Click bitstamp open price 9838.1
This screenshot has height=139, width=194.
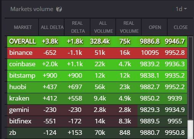click(x=150, y=75)
